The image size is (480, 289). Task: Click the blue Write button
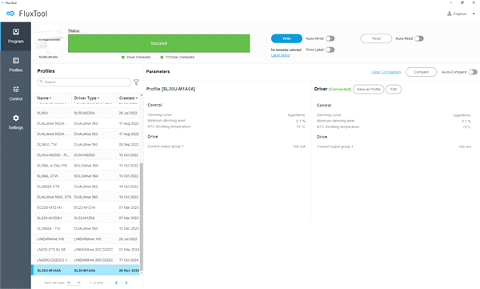tap(286, 38)
